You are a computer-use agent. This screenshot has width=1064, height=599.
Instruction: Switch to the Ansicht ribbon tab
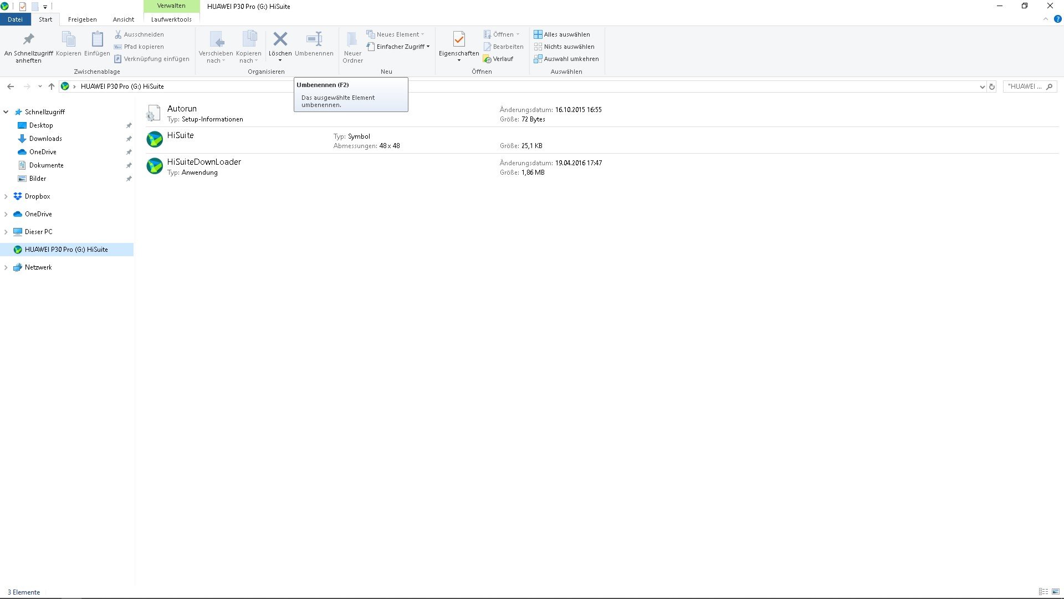[124, 19]
